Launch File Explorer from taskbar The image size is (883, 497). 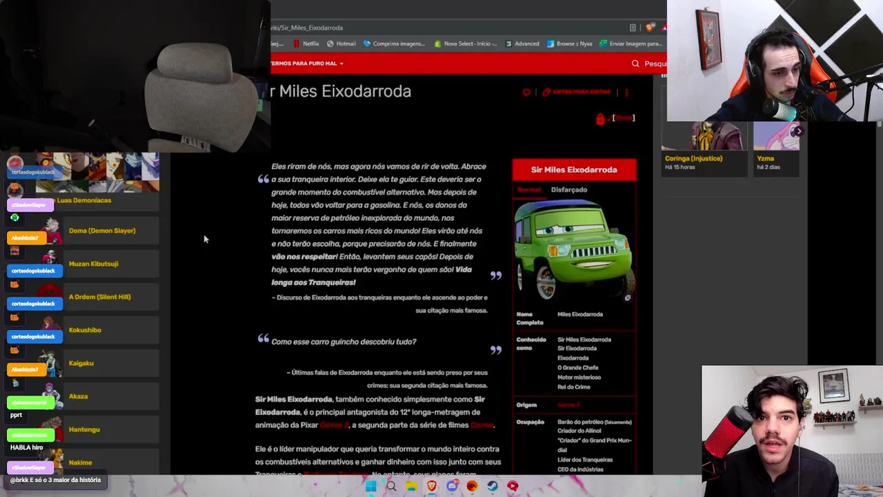[411, 486]
